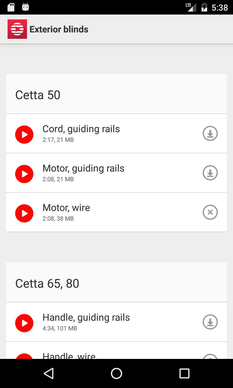
Task: Tap the red app logo icon
Action: coord(17,29)
